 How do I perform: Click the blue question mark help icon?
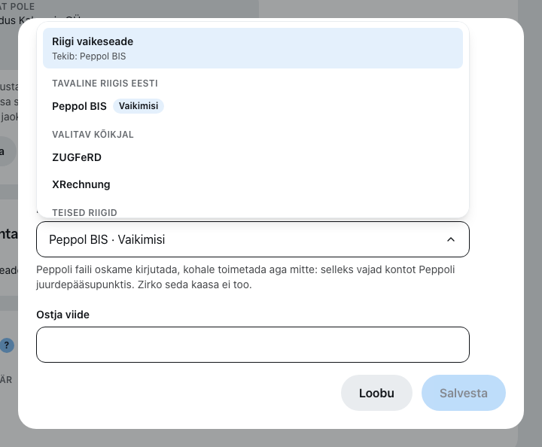[x=7, y=345]
